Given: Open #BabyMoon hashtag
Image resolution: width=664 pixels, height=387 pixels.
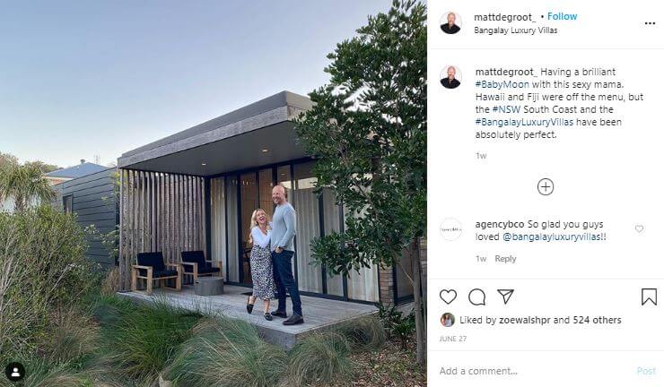Looking at the screenshot, I should click(502, 84).
